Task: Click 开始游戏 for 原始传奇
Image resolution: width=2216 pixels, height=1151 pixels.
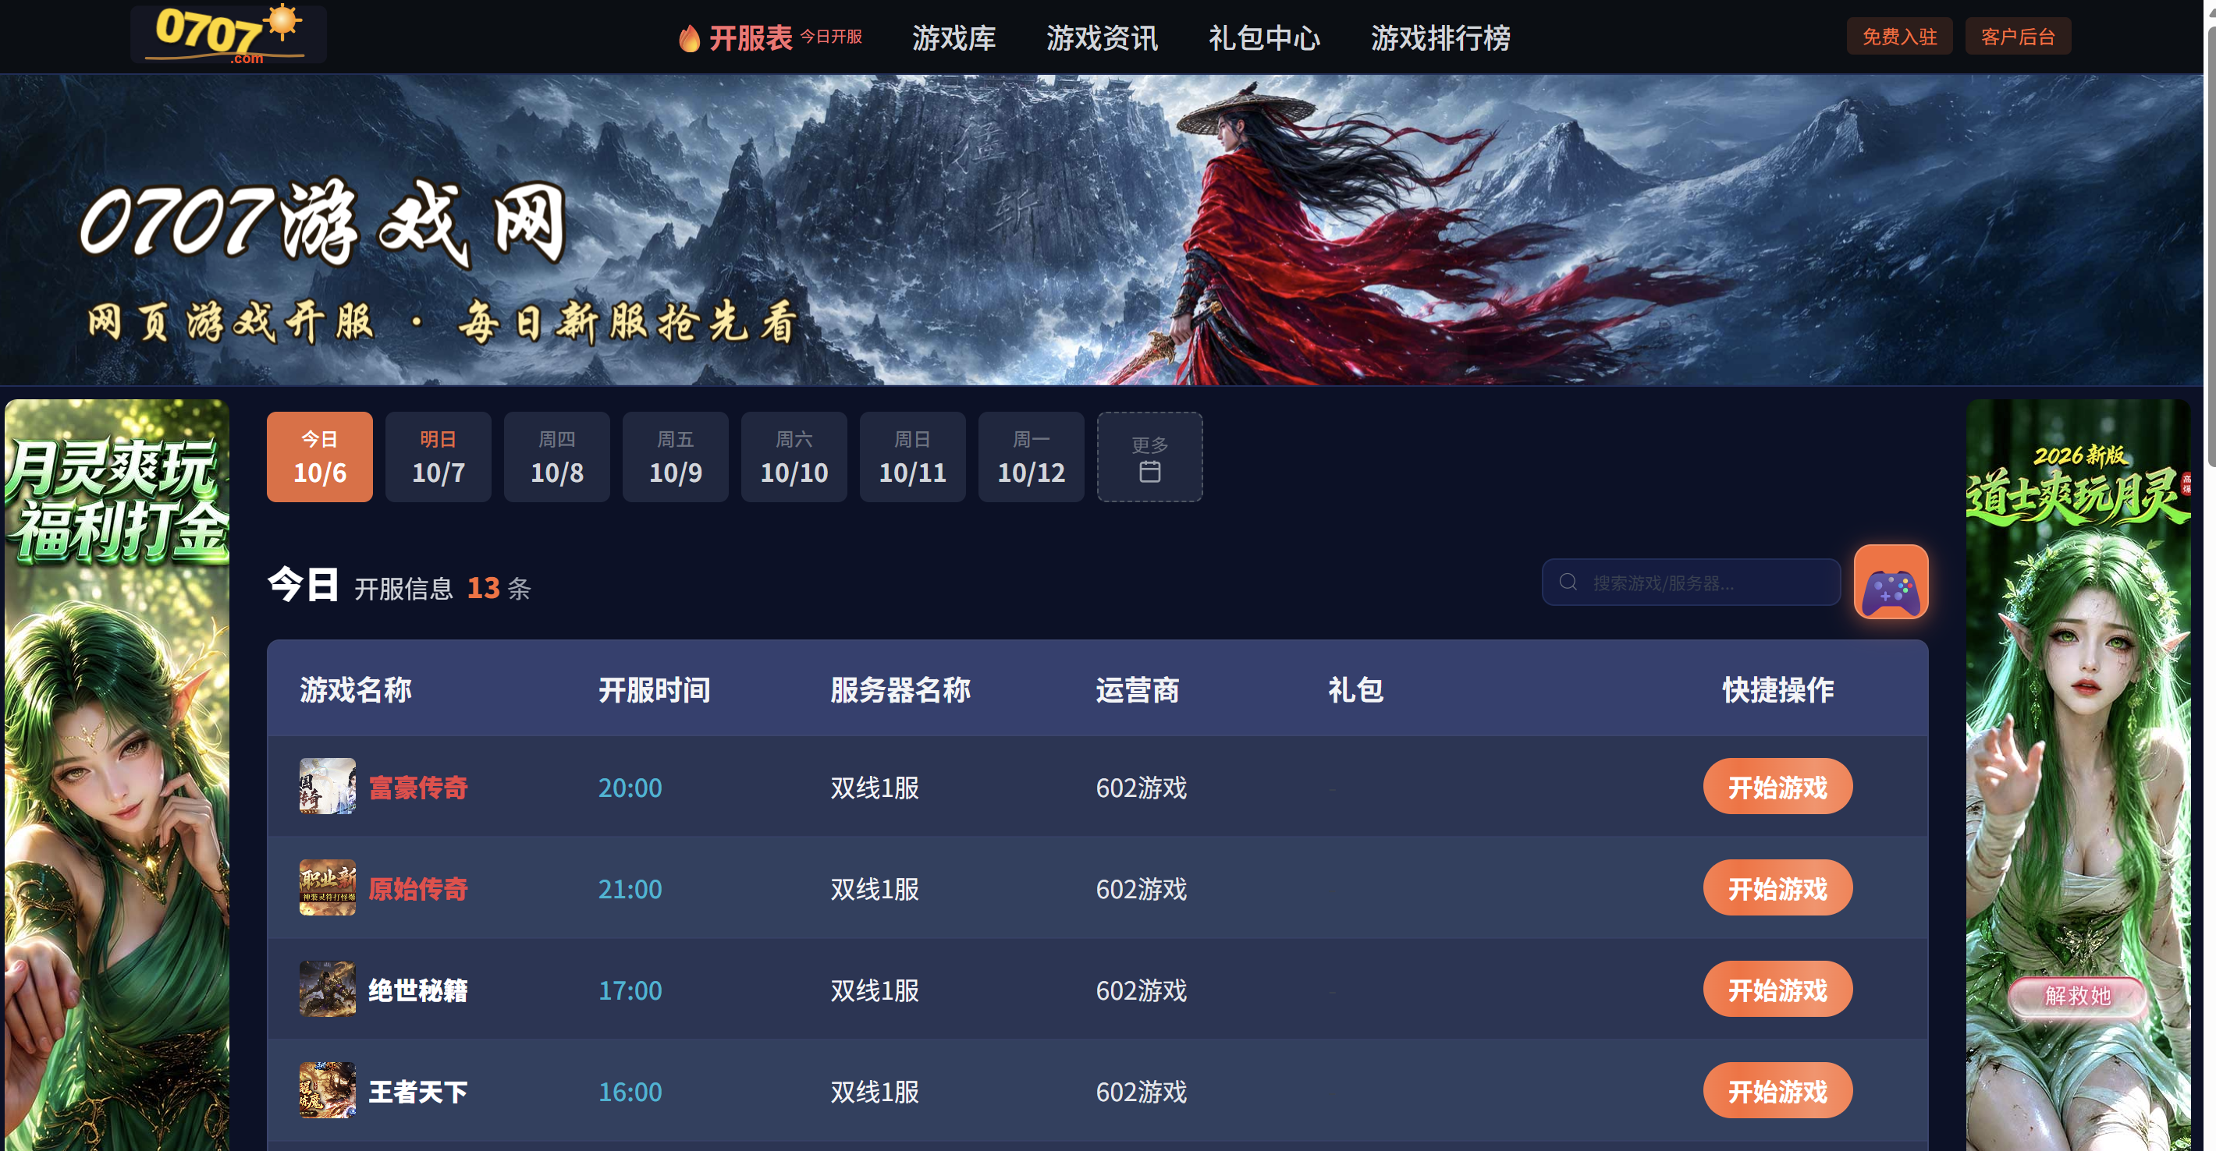Action: 1777,888
